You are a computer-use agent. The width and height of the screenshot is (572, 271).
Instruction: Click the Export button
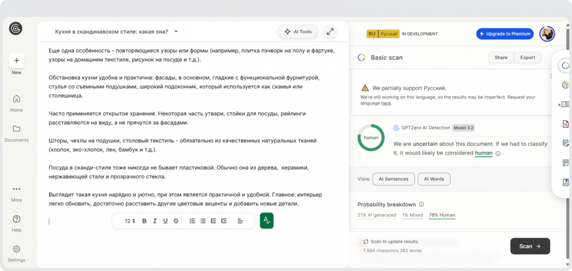coord(528,57)
